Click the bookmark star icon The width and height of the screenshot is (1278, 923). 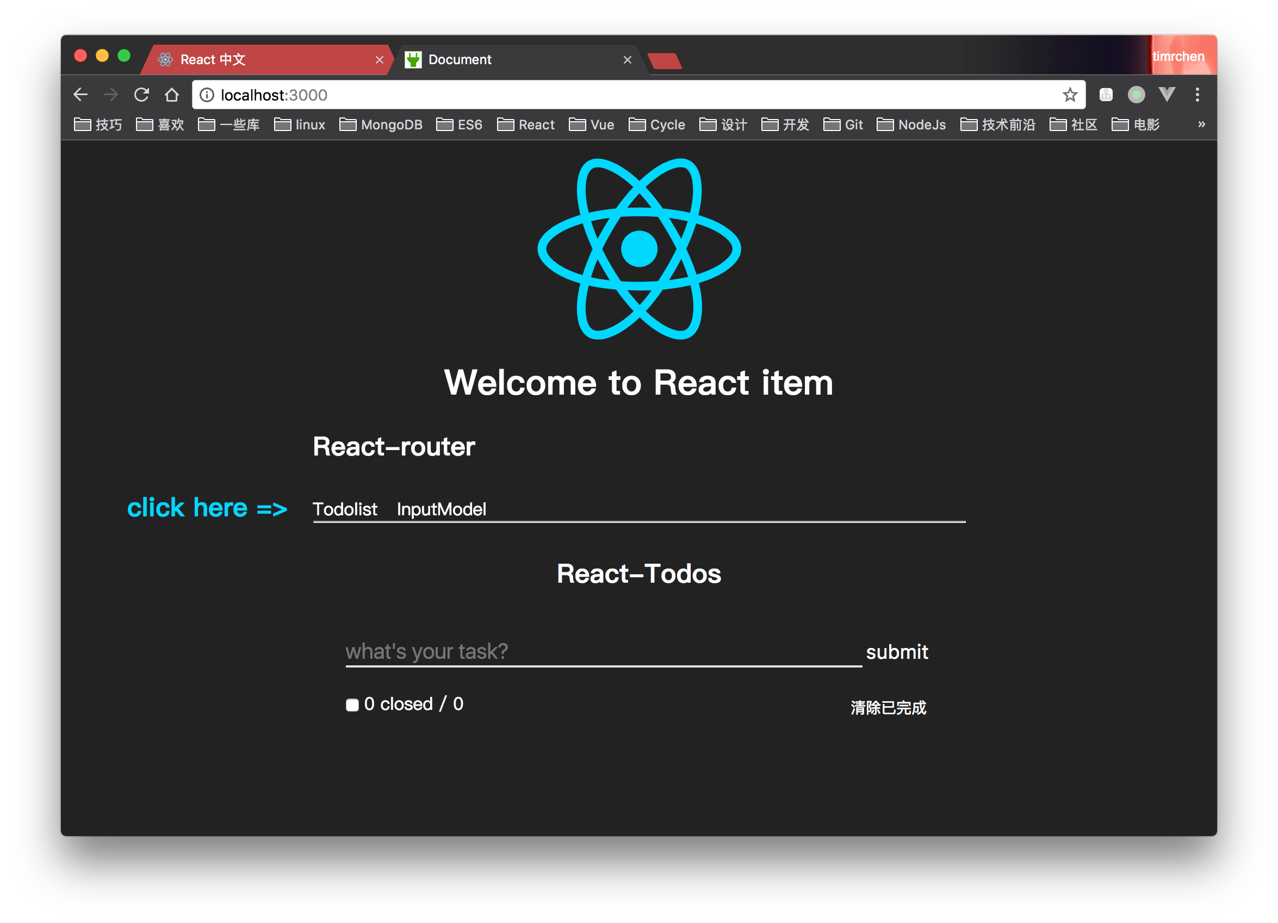1070,94
